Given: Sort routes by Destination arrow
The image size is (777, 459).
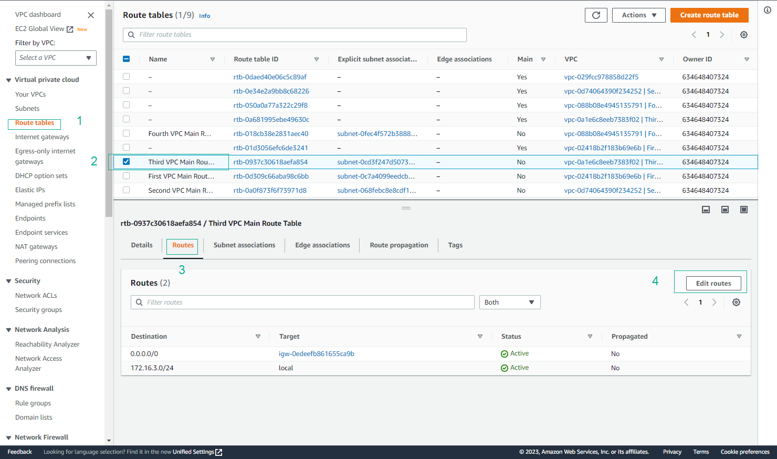Looking at the screenshot, I should 258,337.
